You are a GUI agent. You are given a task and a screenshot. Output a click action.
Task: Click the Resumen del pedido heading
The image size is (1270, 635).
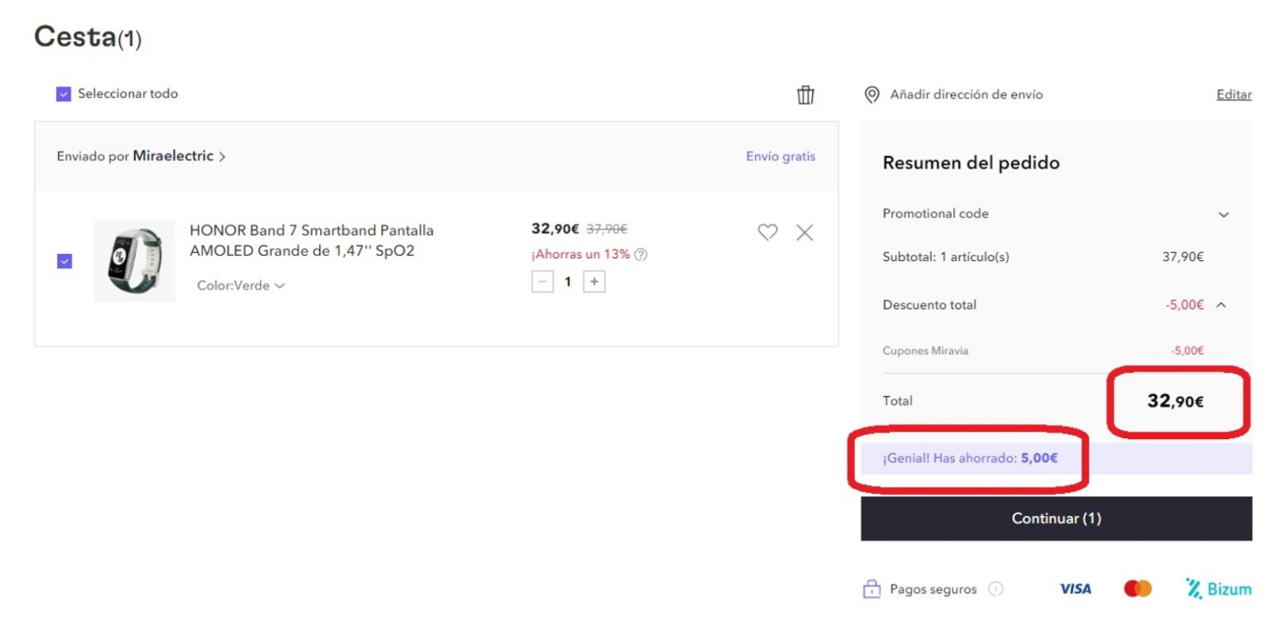(971, 163)
